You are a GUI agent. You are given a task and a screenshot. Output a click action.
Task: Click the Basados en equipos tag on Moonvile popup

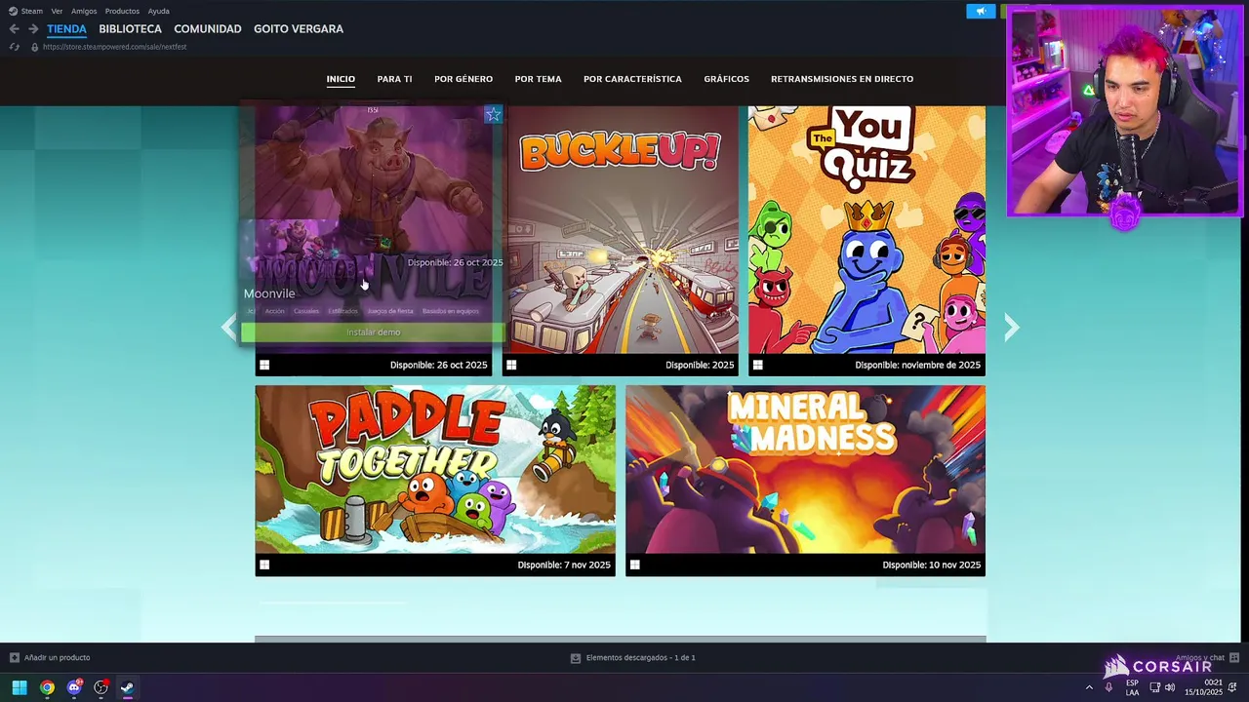click(451, 311)
